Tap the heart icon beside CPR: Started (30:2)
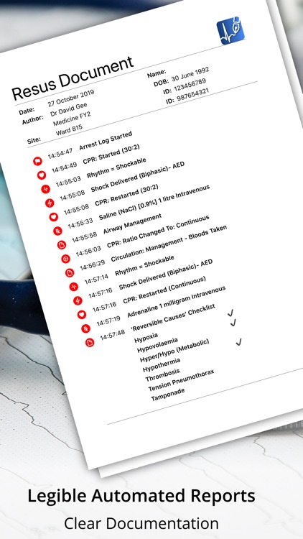Screen dimensions: 303x539 42,175
